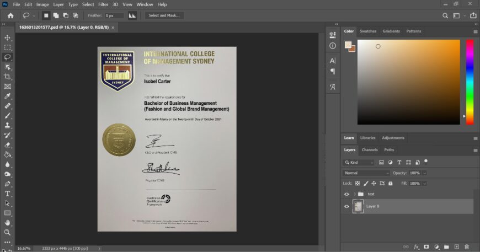Open the Color panel options menu

476,32
